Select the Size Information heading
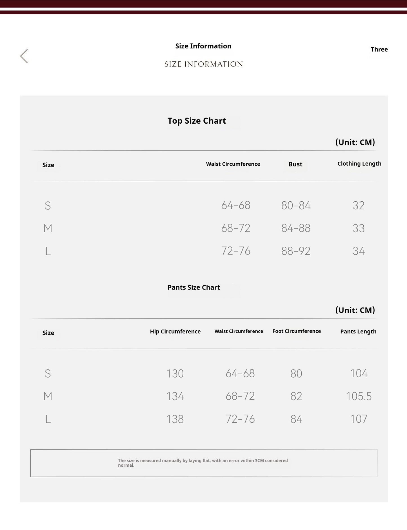Screen dimensions: 407x530 (x=203, y=46)
